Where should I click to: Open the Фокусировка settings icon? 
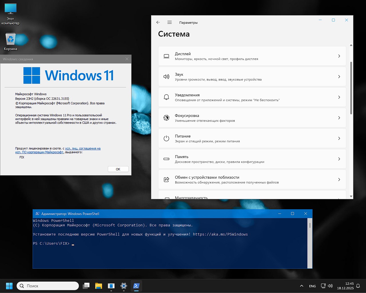tap(166, 118)
